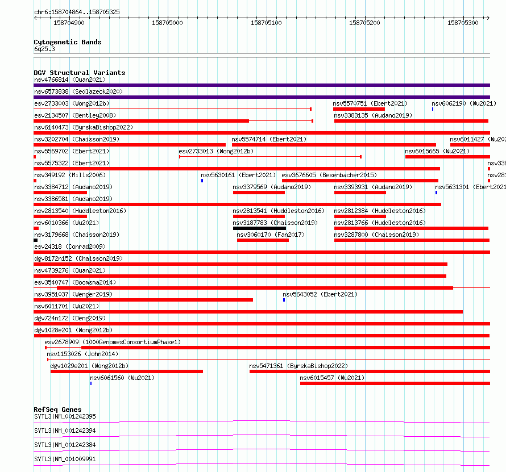Viewport: 506px width, 472px height.
Task: Select dgv1028e201 (Wong2012b) variant
Action: 262,336
